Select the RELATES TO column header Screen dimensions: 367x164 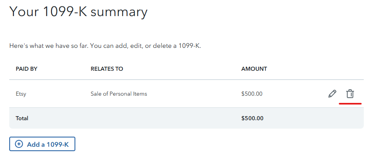[107, 69]
